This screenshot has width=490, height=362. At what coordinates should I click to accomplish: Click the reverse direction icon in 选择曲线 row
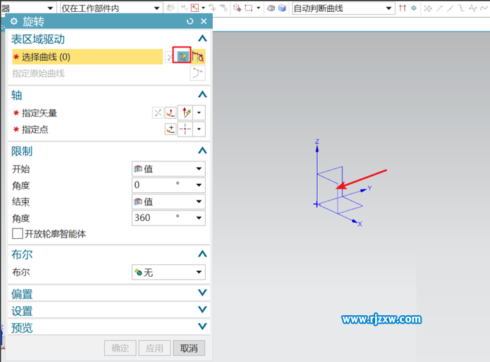(x=169, y=57)
